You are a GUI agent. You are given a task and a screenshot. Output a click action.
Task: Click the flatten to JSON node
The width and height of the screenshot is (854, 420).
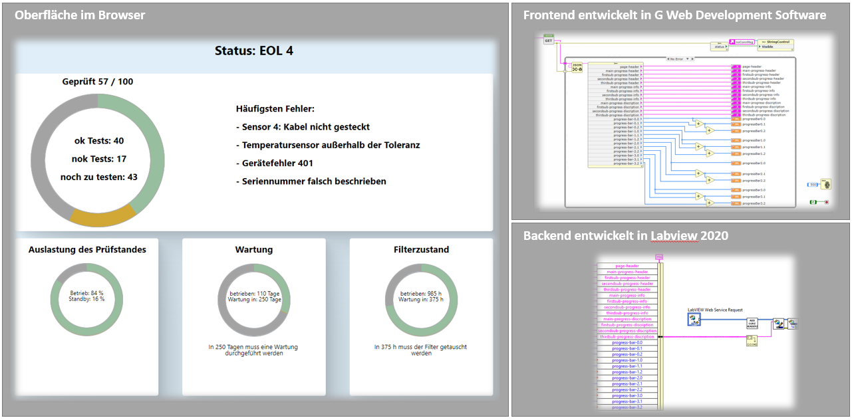click(x=752, y=340)
